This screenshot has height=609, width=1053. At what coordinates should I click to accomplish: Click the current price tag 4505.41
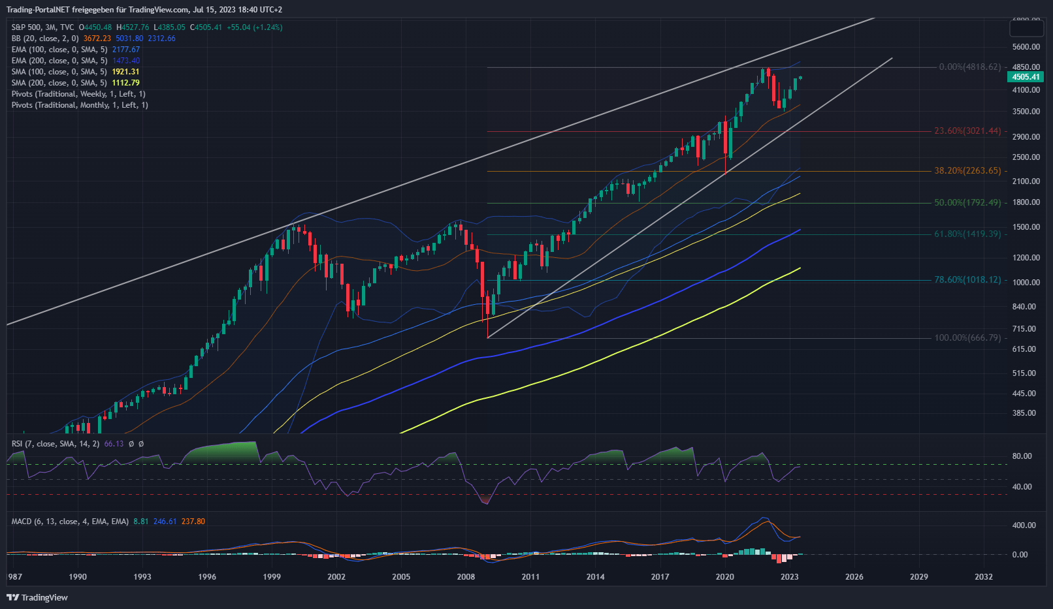(1026, 77)
